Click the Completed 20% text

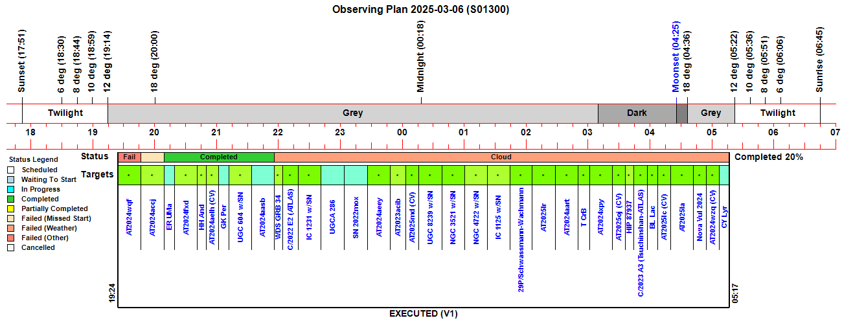(x=769, y=157)
